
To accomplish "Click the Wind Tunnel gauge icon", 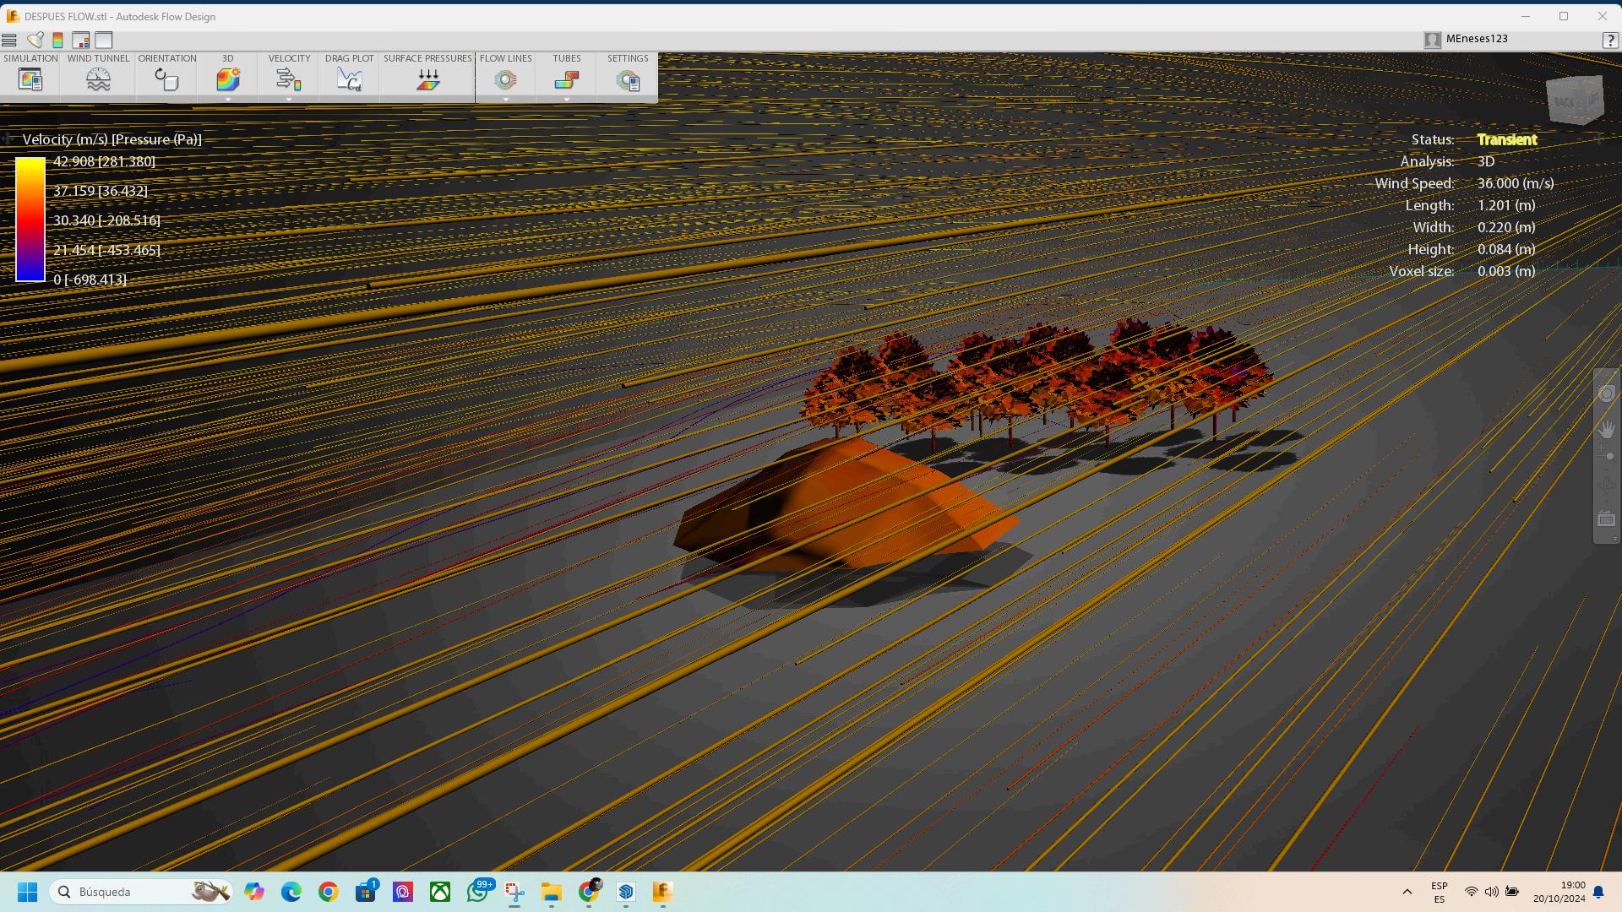I will [98, 79].
